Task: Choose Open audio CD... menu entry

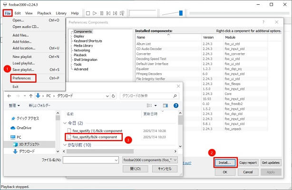Action: (34, 27)
